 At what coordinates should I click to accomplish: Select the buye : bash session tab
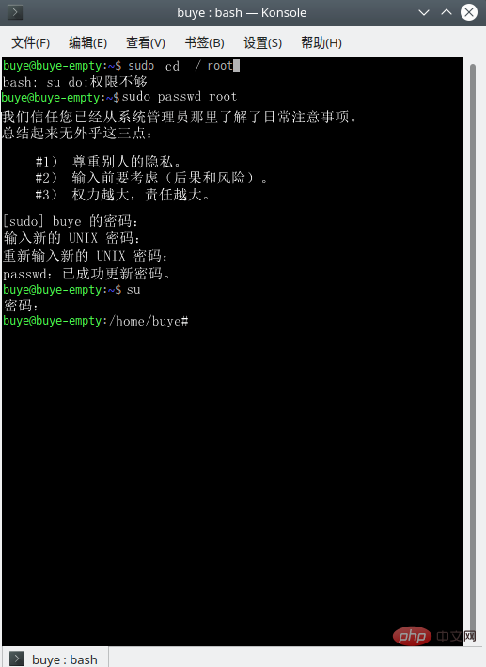tap(55, 658)
